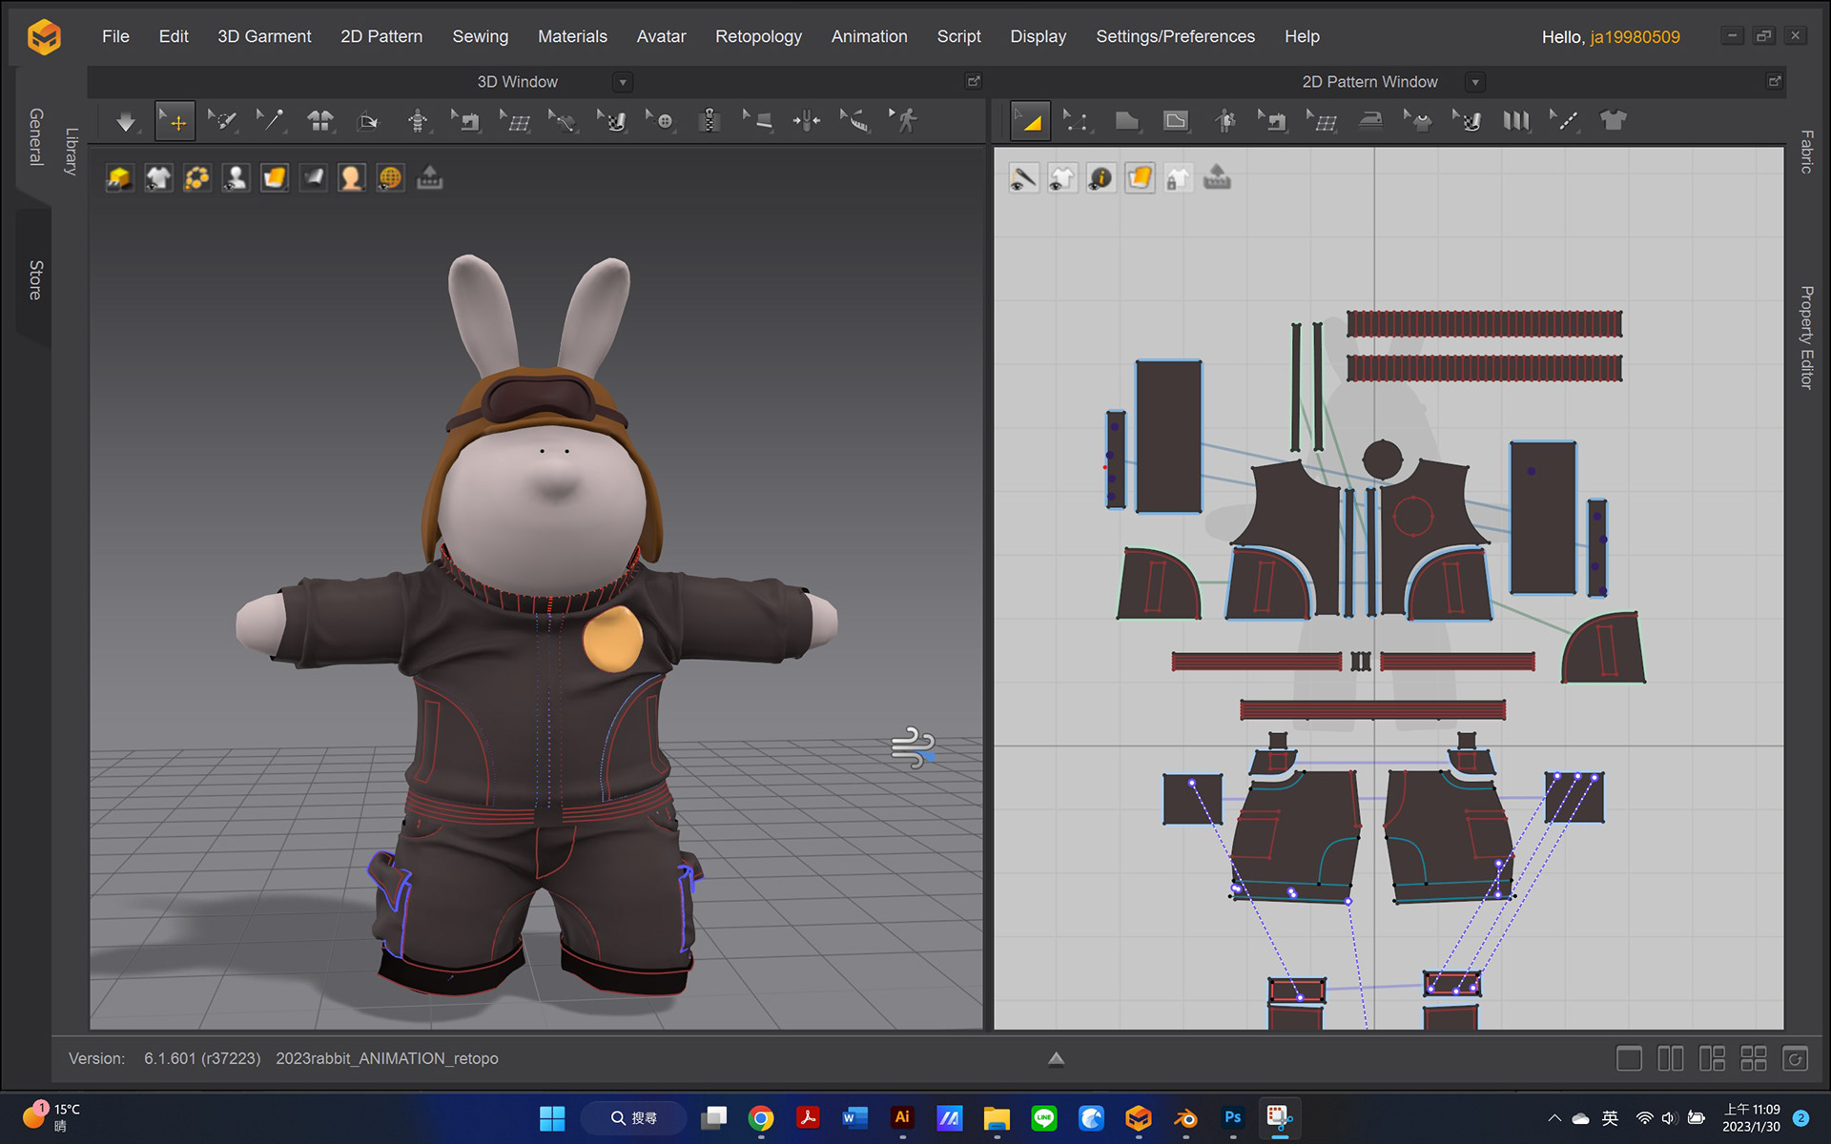
Task: Undock the 2D Pattern Window with pop-out button
Action: tap(1774, 82)
